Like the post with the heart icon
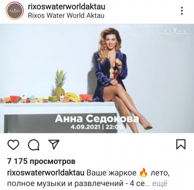This screenshot has height=190, width=194. pyautogui.click(x=13, y=145)
